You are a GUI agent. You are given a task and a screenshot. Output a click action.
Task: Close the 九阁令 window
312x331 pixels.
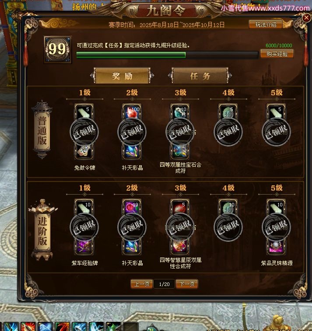(306, 18)
